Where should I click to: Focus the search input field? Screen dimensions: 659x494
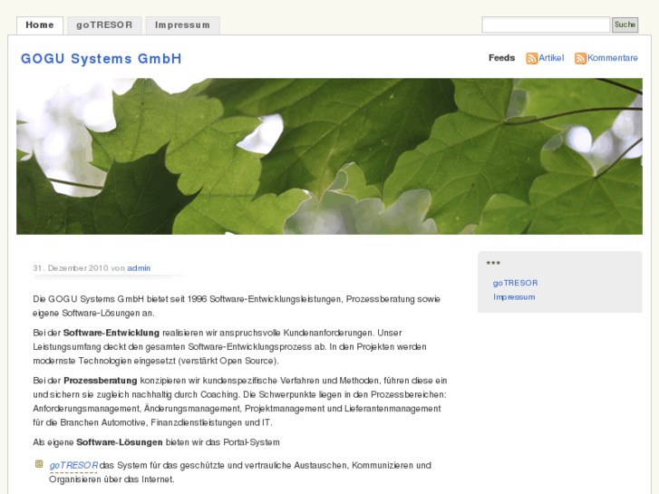point(546,24)
